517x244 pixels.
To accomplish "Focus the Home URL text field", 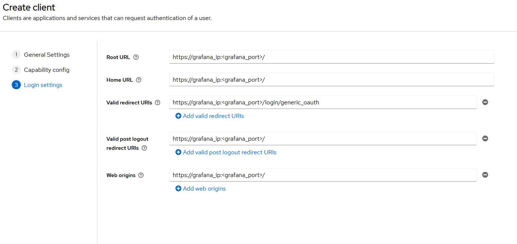I will point(331,80).
